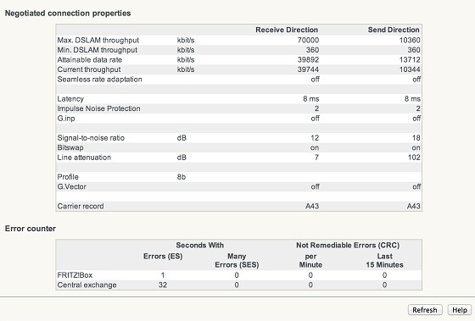Click the Not Remediable Errors (CRC) header
This screenshot has height=321, width=475.
[x=348, y=245]
